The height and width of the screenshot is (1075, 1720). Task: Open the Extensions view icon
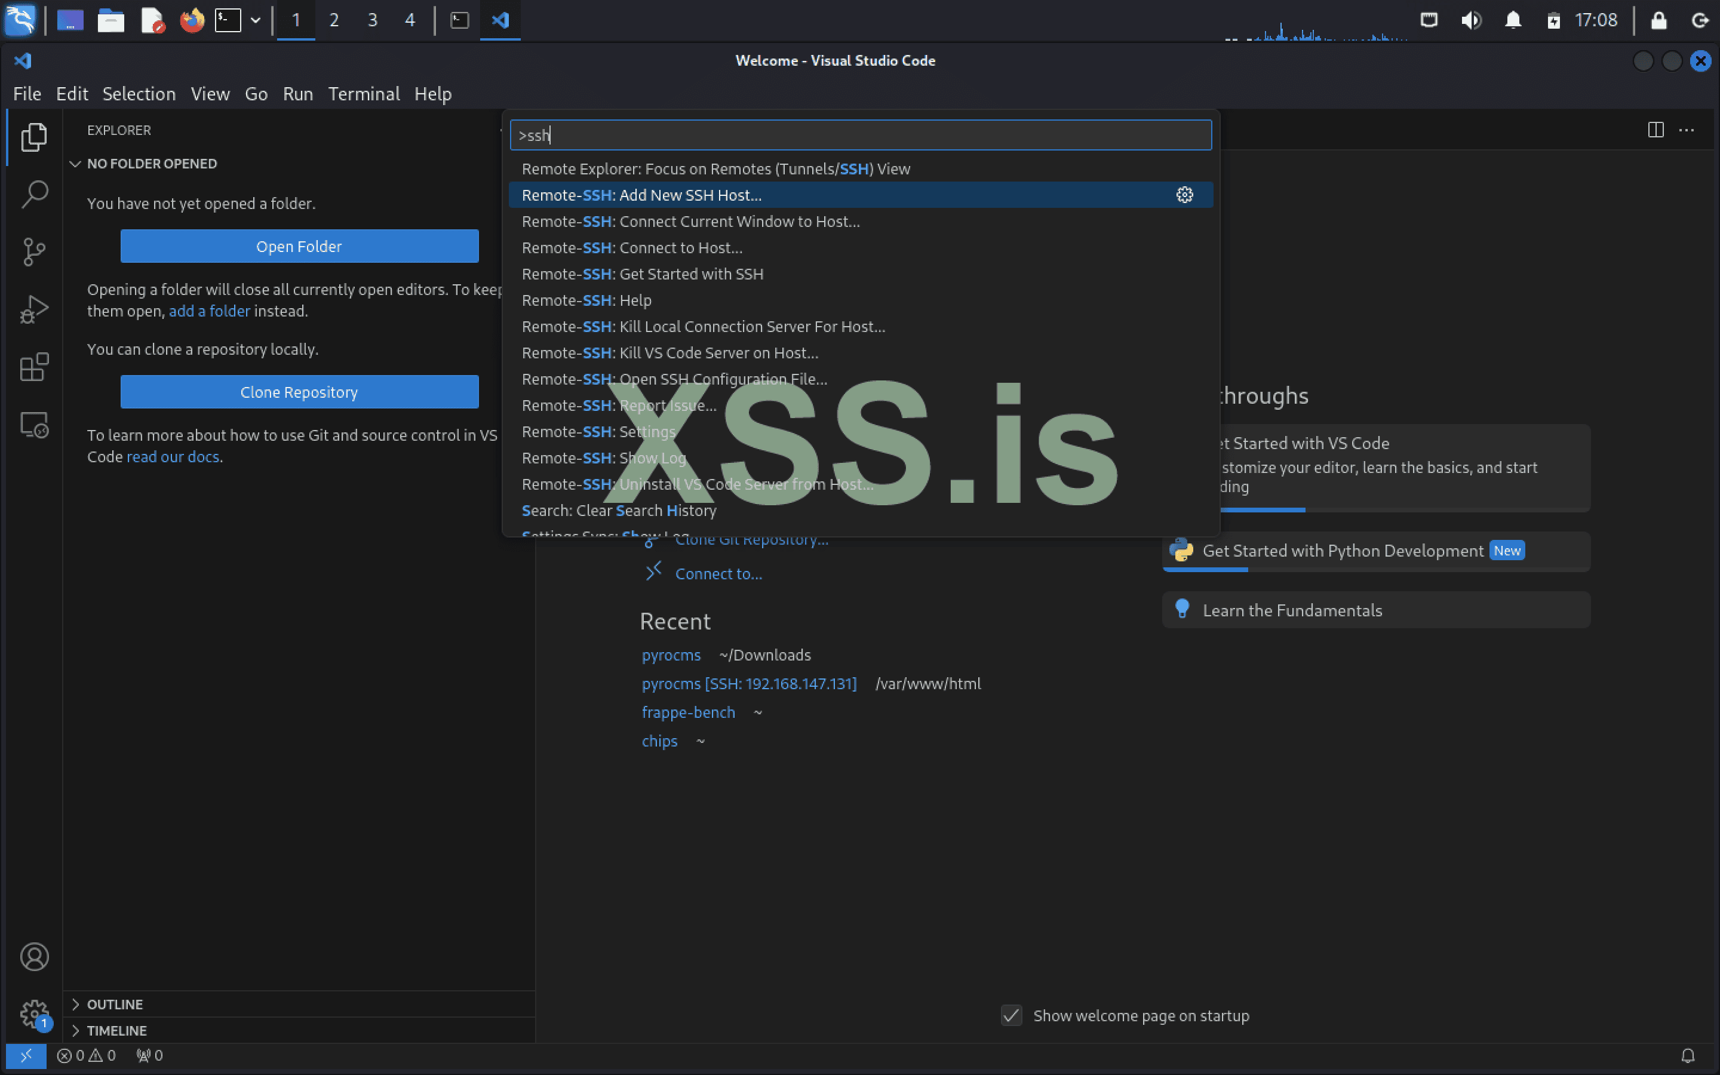(34, 367)
